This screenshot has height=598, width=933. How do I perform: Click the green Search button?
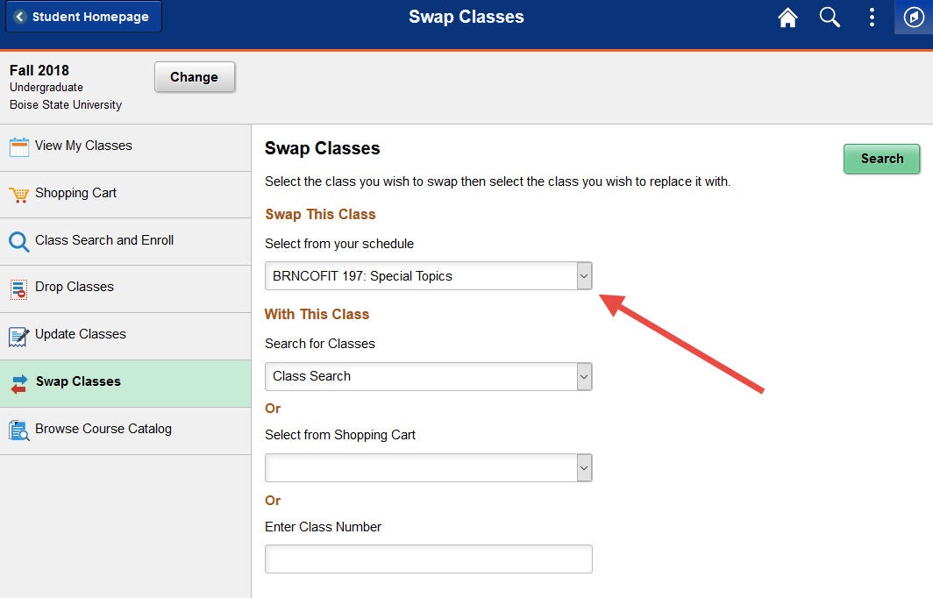tap(882, 159)
